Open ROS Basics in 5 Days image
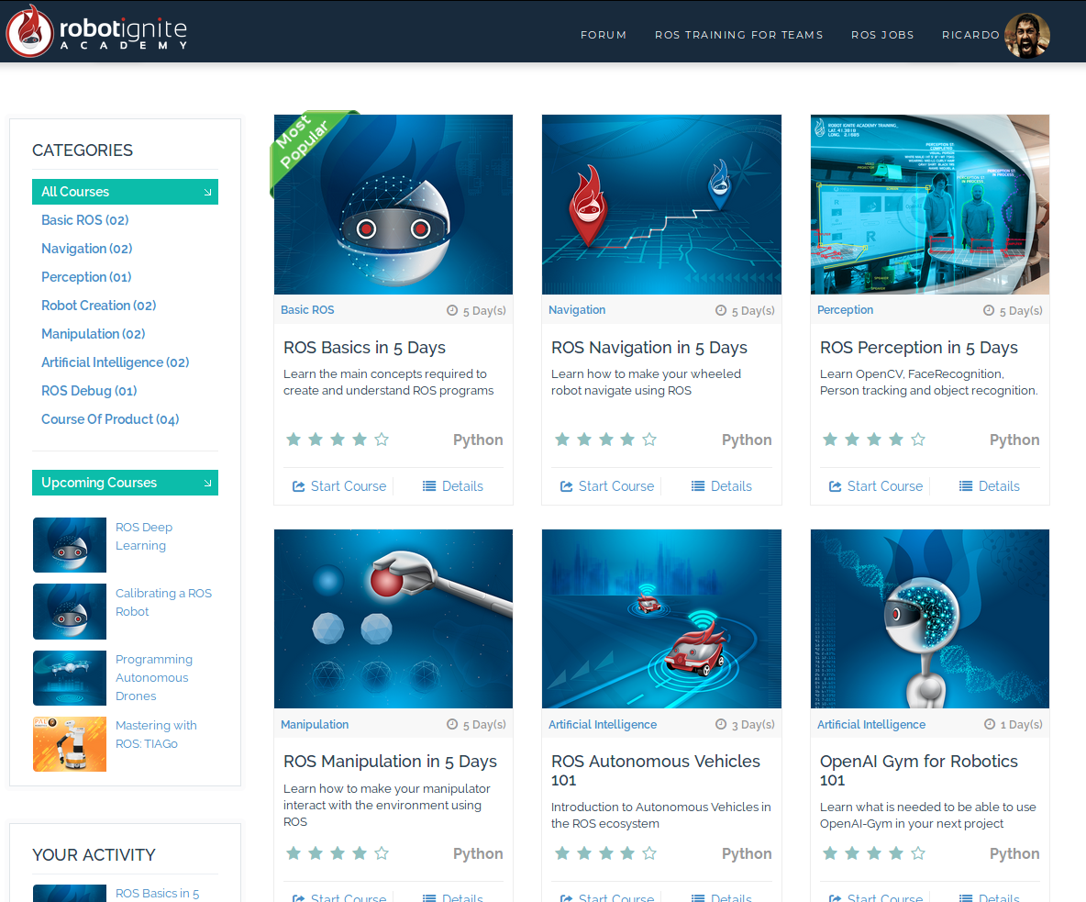Screen dimensions: 1086x902 click(393, 205)
